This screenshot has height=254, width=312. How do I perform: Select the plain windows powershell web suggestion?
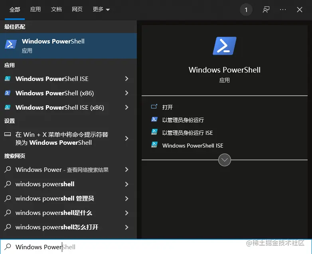click(x=69, y=184)
